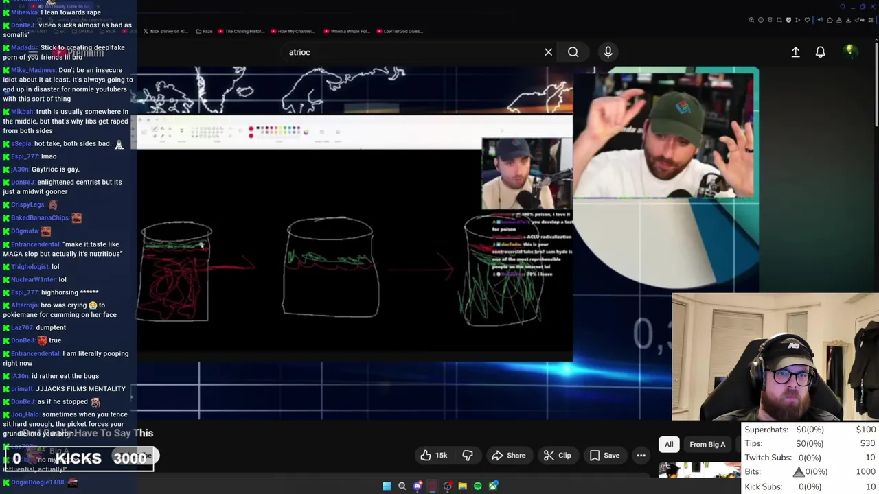Click the up-next video thumbnail below the chips
Screen dimensions: 879x494
click(x=699, y=470)
